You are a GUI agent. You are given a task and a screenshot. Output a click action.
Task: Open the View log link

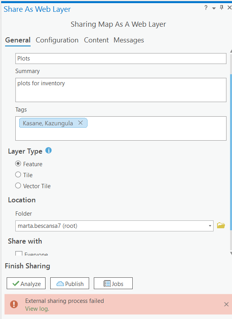click(37, 309)
